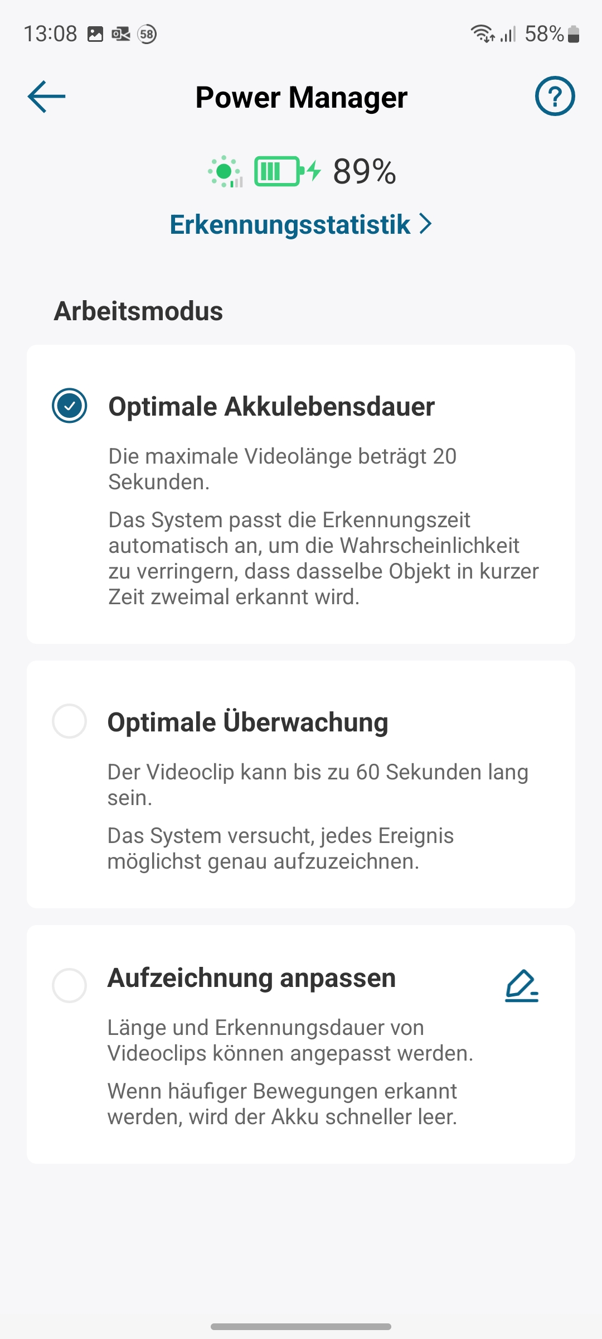The image size is (602, 1339).
Task: Select the Optimale Überwachung radio button
Action: tap(70, 721)
